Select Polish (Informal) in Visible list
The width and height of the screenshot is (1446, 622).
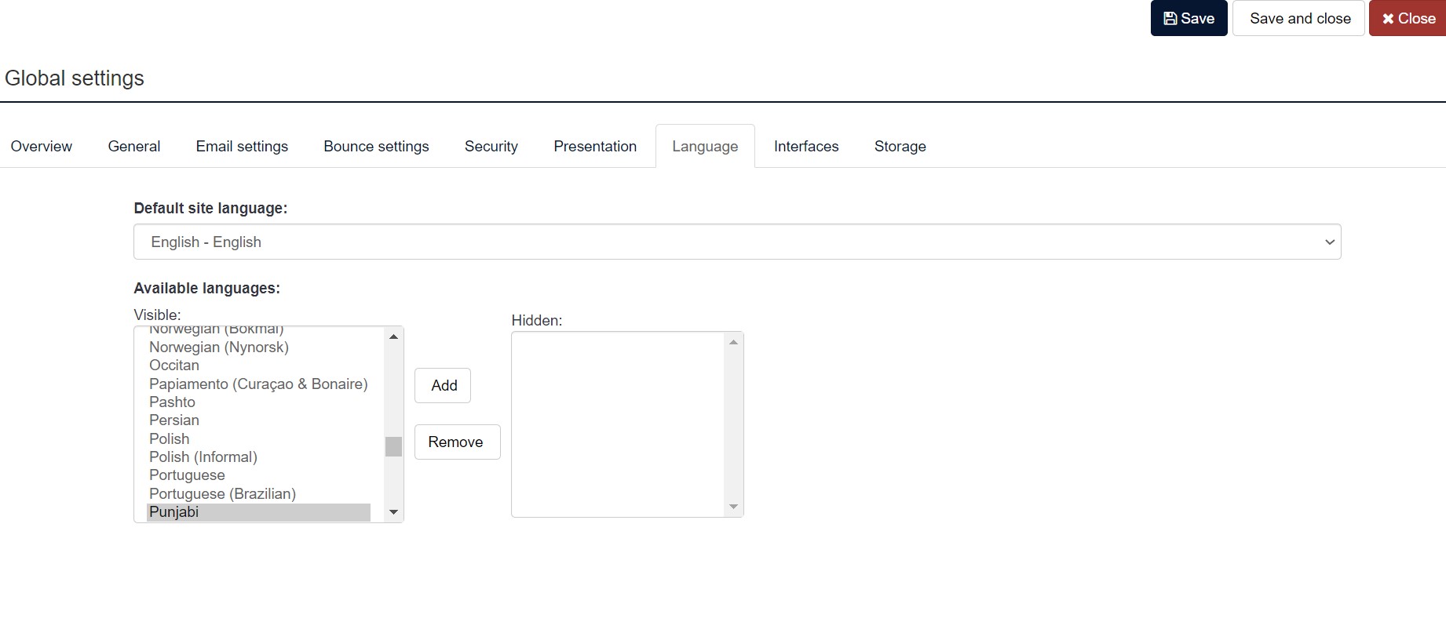tap(203, 457)
